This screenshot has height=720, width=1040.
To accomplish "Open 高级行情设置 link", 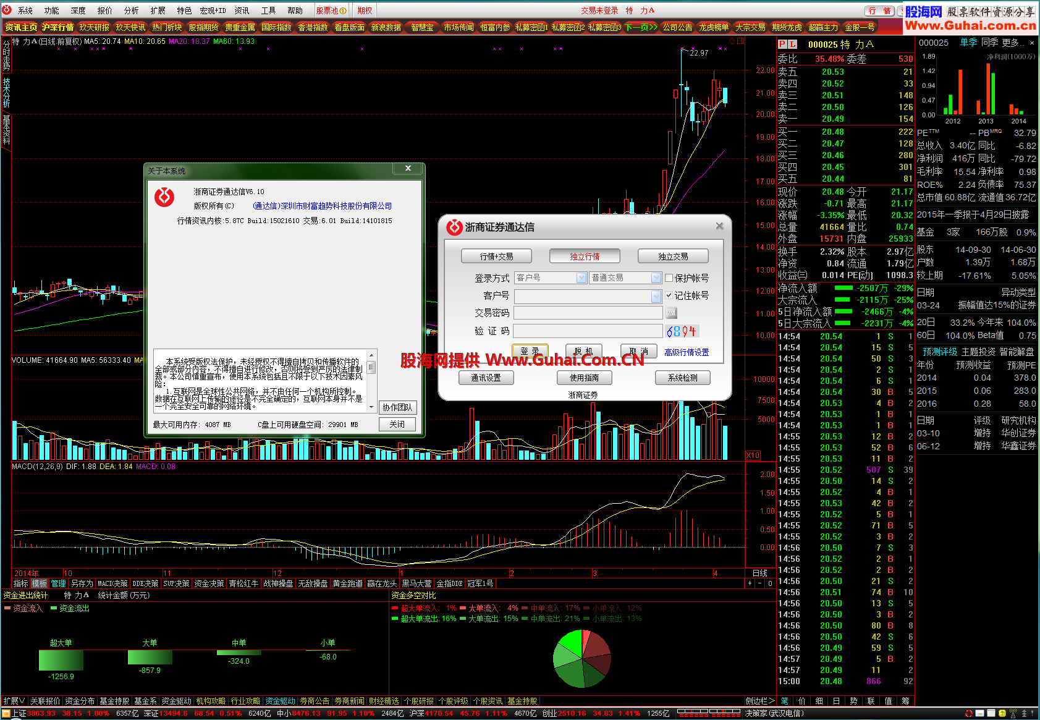I will pos(687,352).
